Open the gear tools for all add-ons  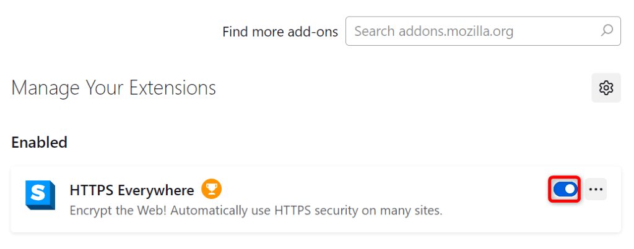(606, 88)
